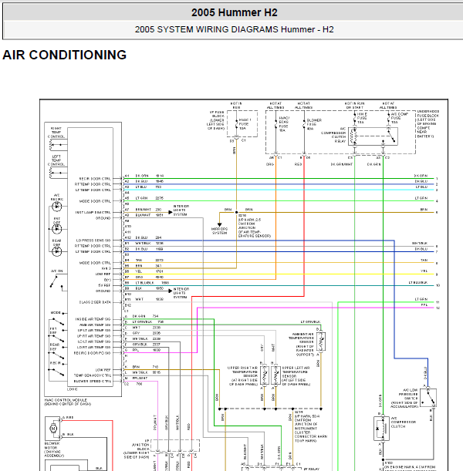Image resolution: width=463 pixels, height=471 pixels.
Task: Click the S210 splice dot on brown wire
Action: click(236, 212)
